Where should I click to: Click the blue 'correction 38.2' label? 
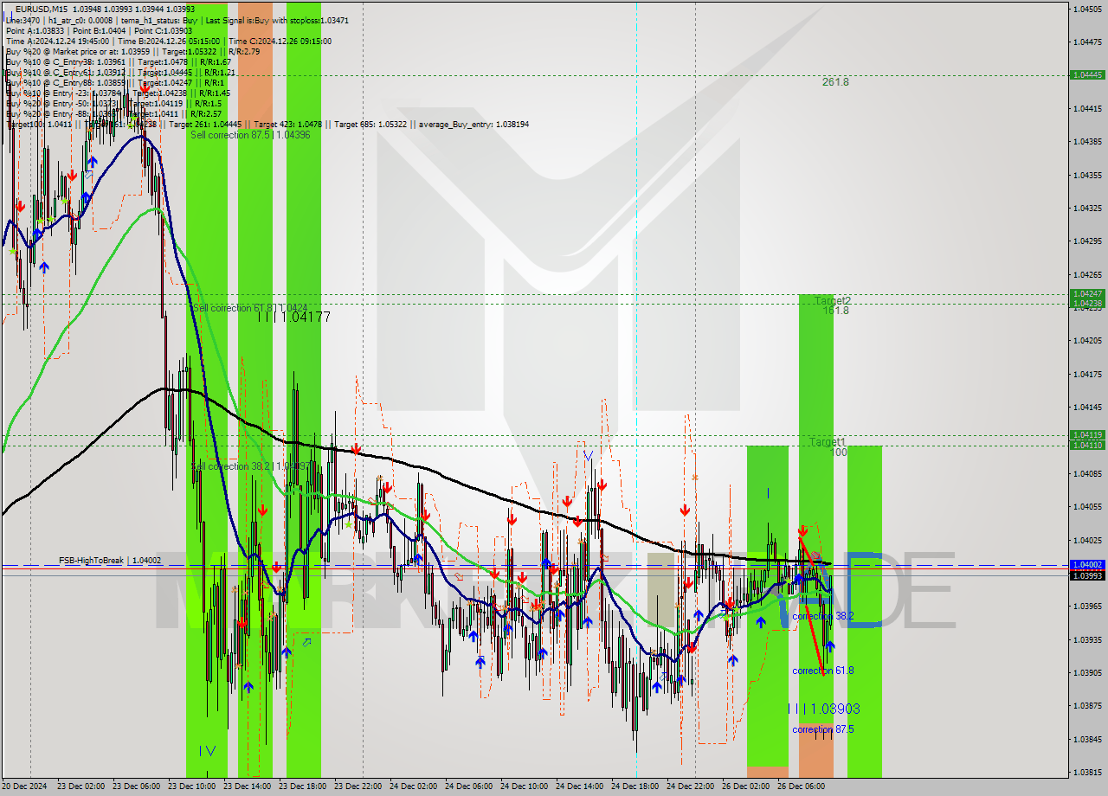(x=822, y=616)
